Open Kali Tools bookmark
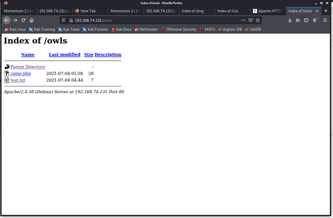The image size is (333, 218). pos(69,29)
